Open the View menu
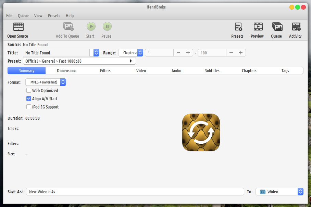 point(38,15)
